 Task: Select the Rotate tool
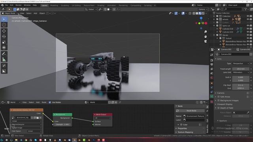pos(4,37)
